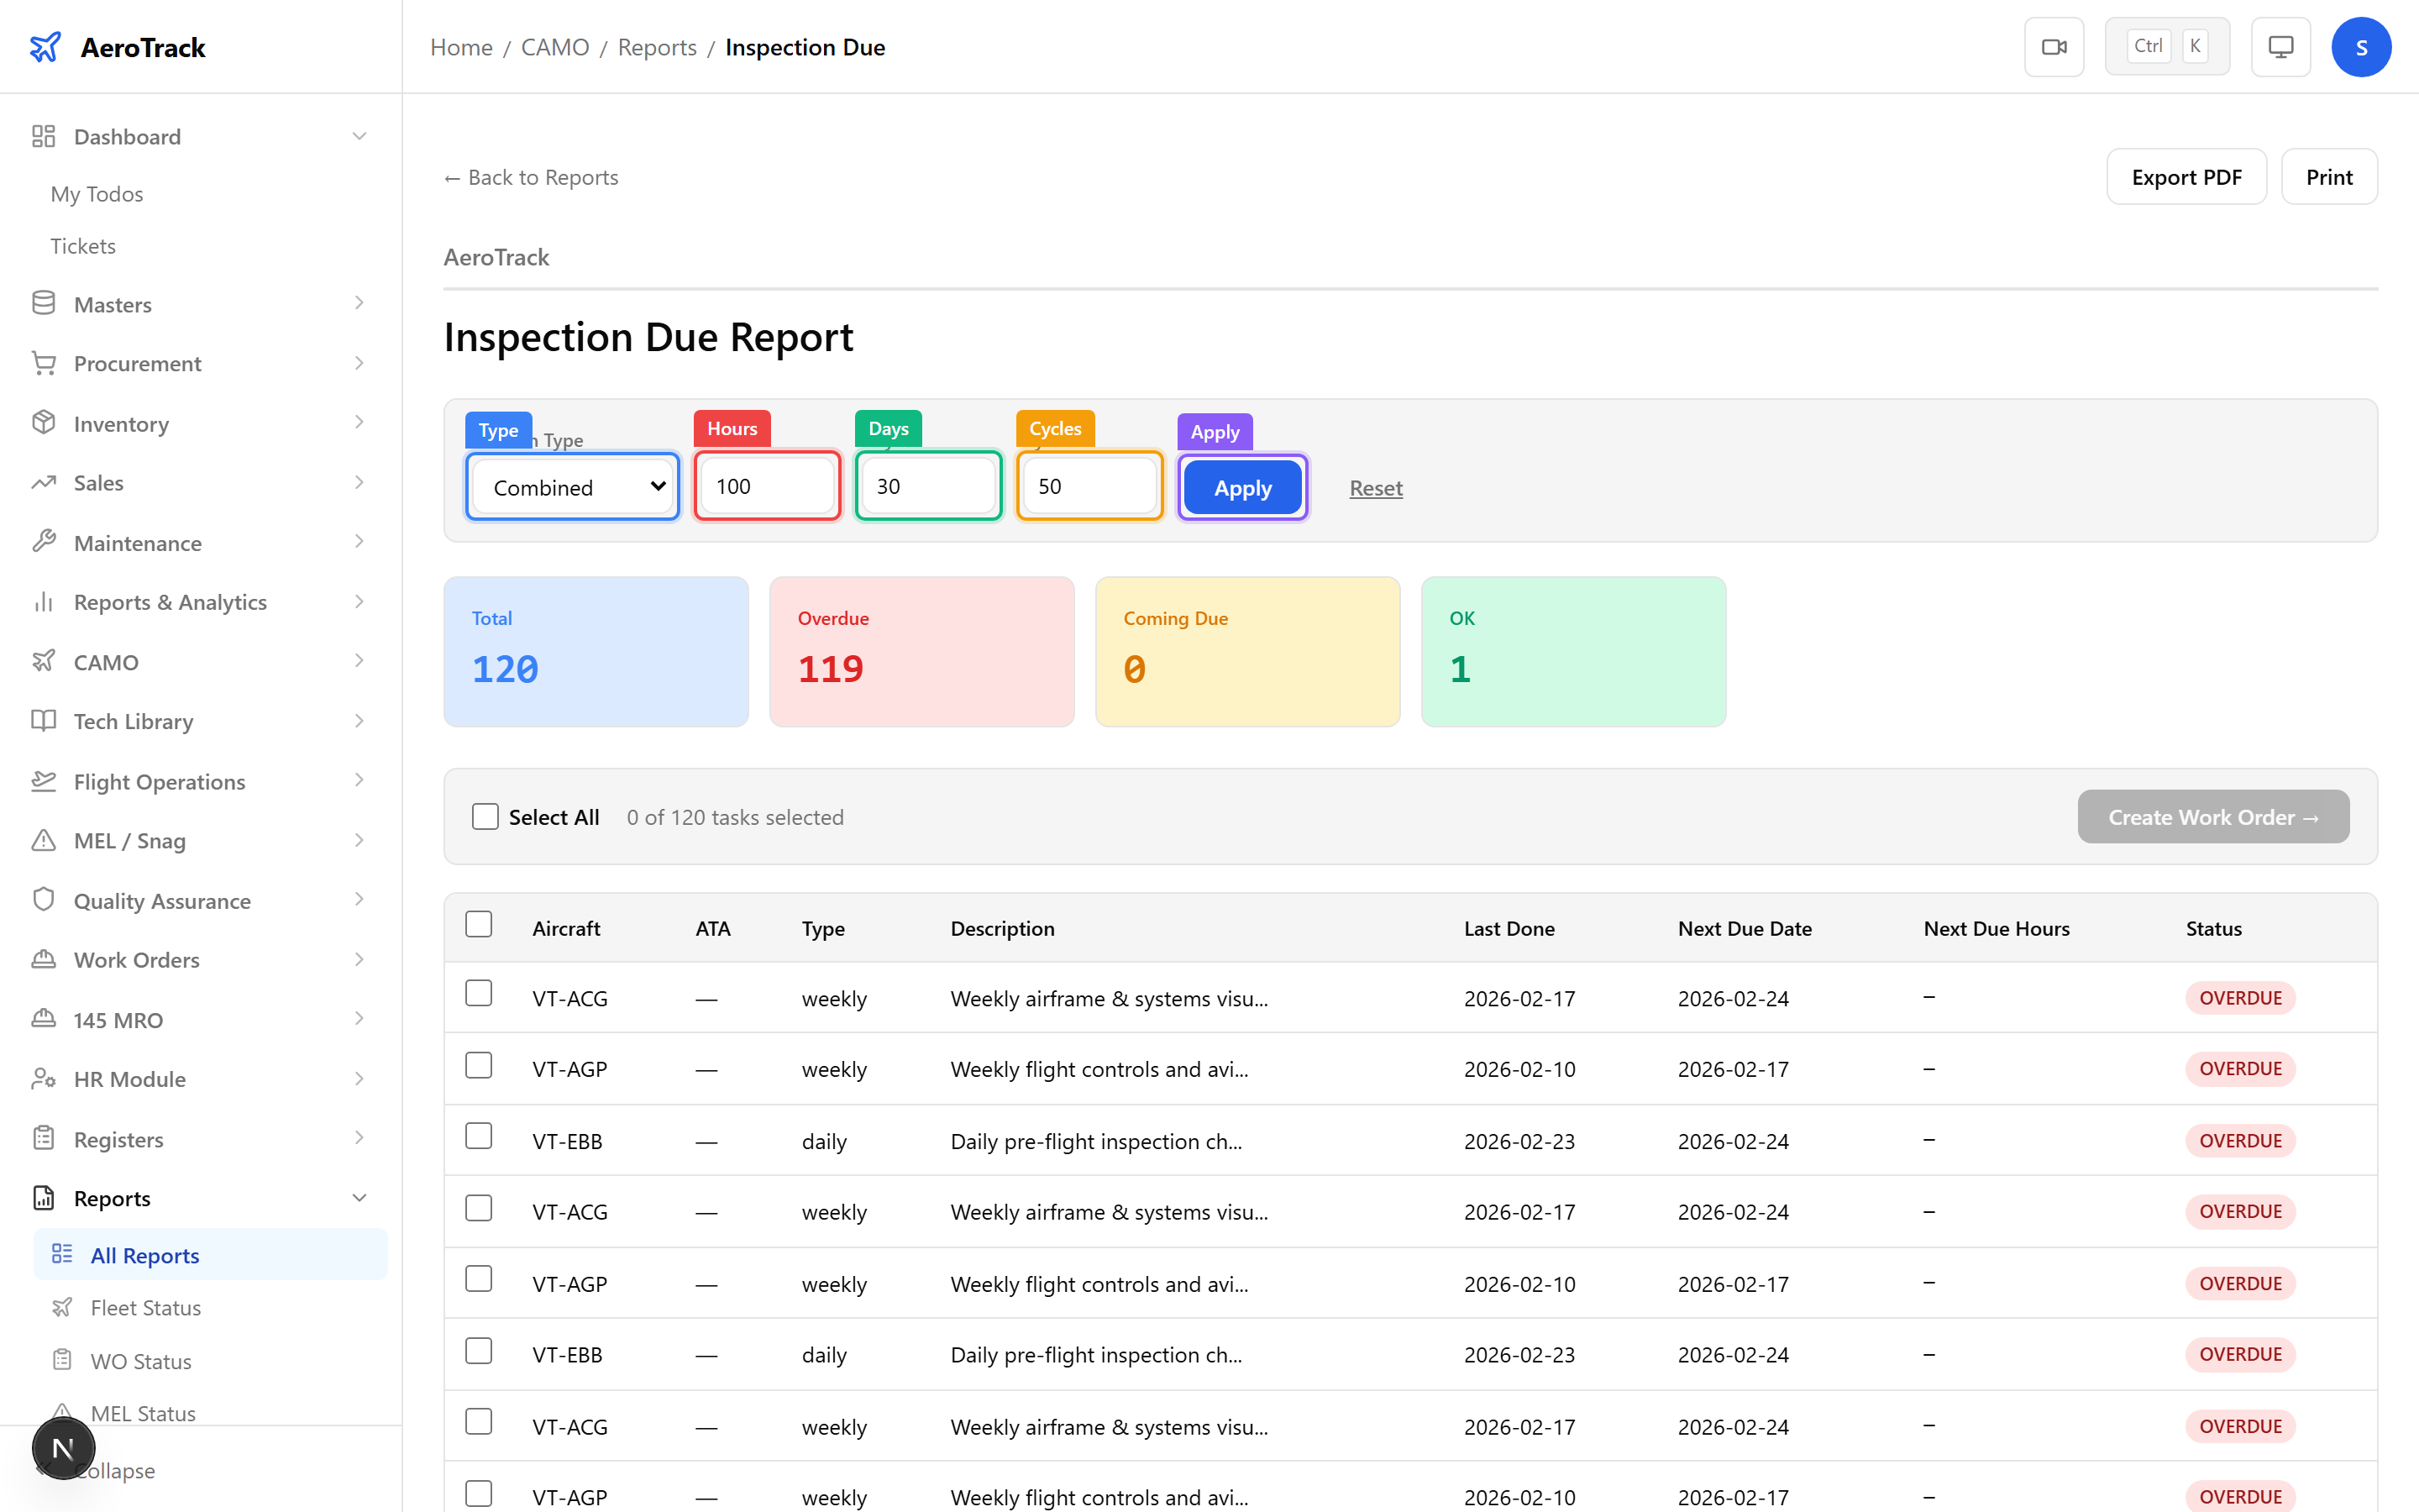Open Fleet Status report menu item
2419x1512 pixels.
[x=146, y=1308]
